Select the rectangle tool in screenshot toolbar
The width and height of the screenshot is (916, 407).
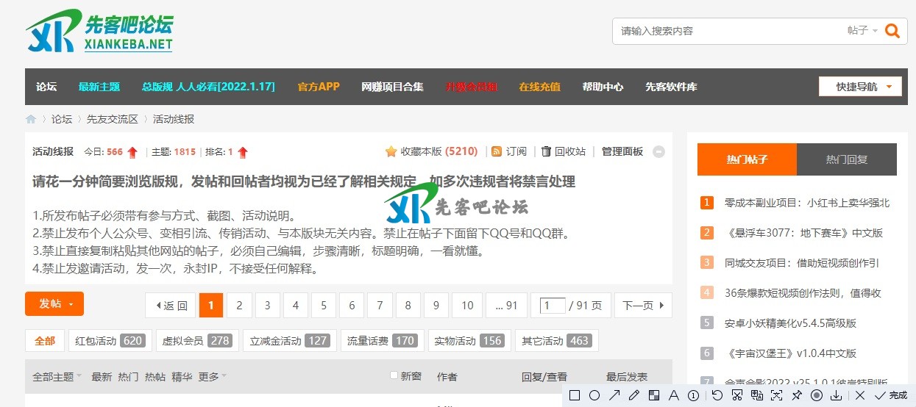pyautogui.click(x=575, y=395)
